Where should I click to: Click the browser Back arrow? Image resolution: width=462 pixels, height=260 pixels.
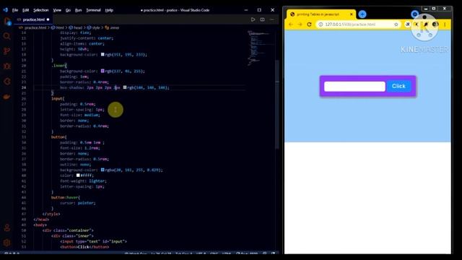(291, 25)
